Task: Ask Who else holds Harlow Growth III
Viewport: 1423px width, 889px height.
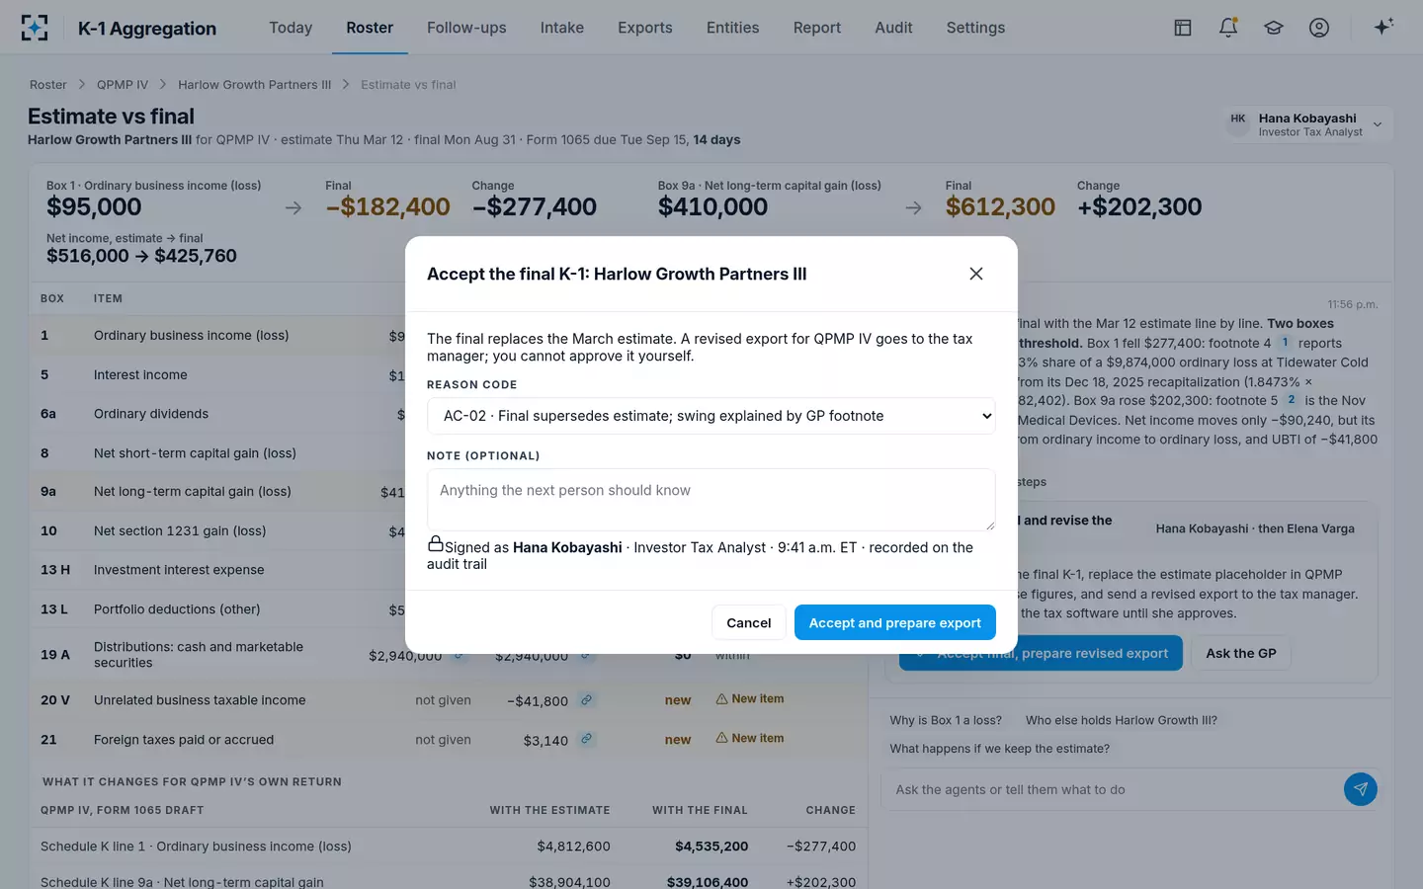Action: click(1122, 720)
